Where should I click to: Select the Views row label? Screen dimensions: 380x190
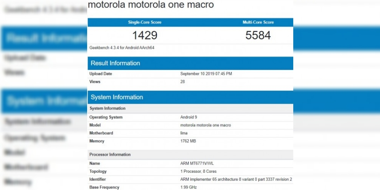point(95,82)
